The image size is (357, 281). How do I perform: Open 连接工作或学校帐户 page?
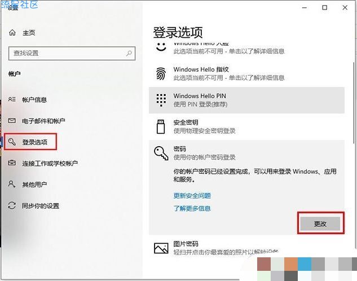[x=50, y=163]
